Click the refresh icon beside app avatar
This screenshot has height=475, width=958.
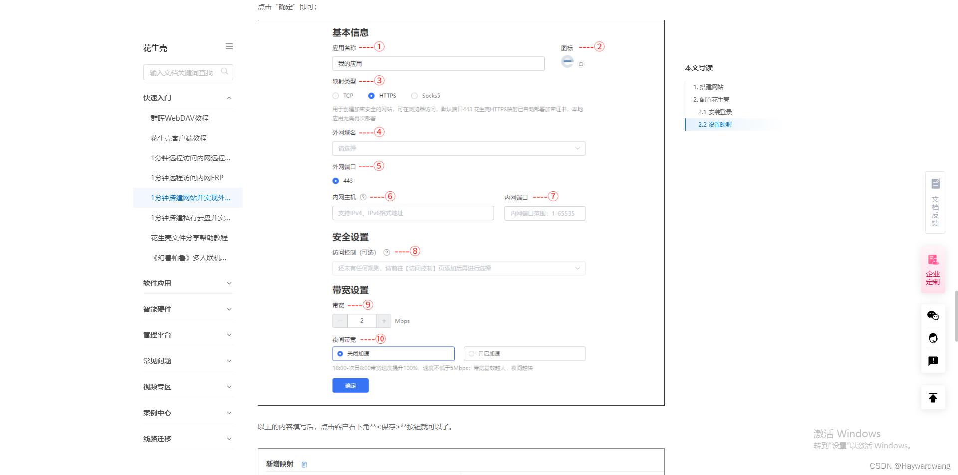point(581,64)
